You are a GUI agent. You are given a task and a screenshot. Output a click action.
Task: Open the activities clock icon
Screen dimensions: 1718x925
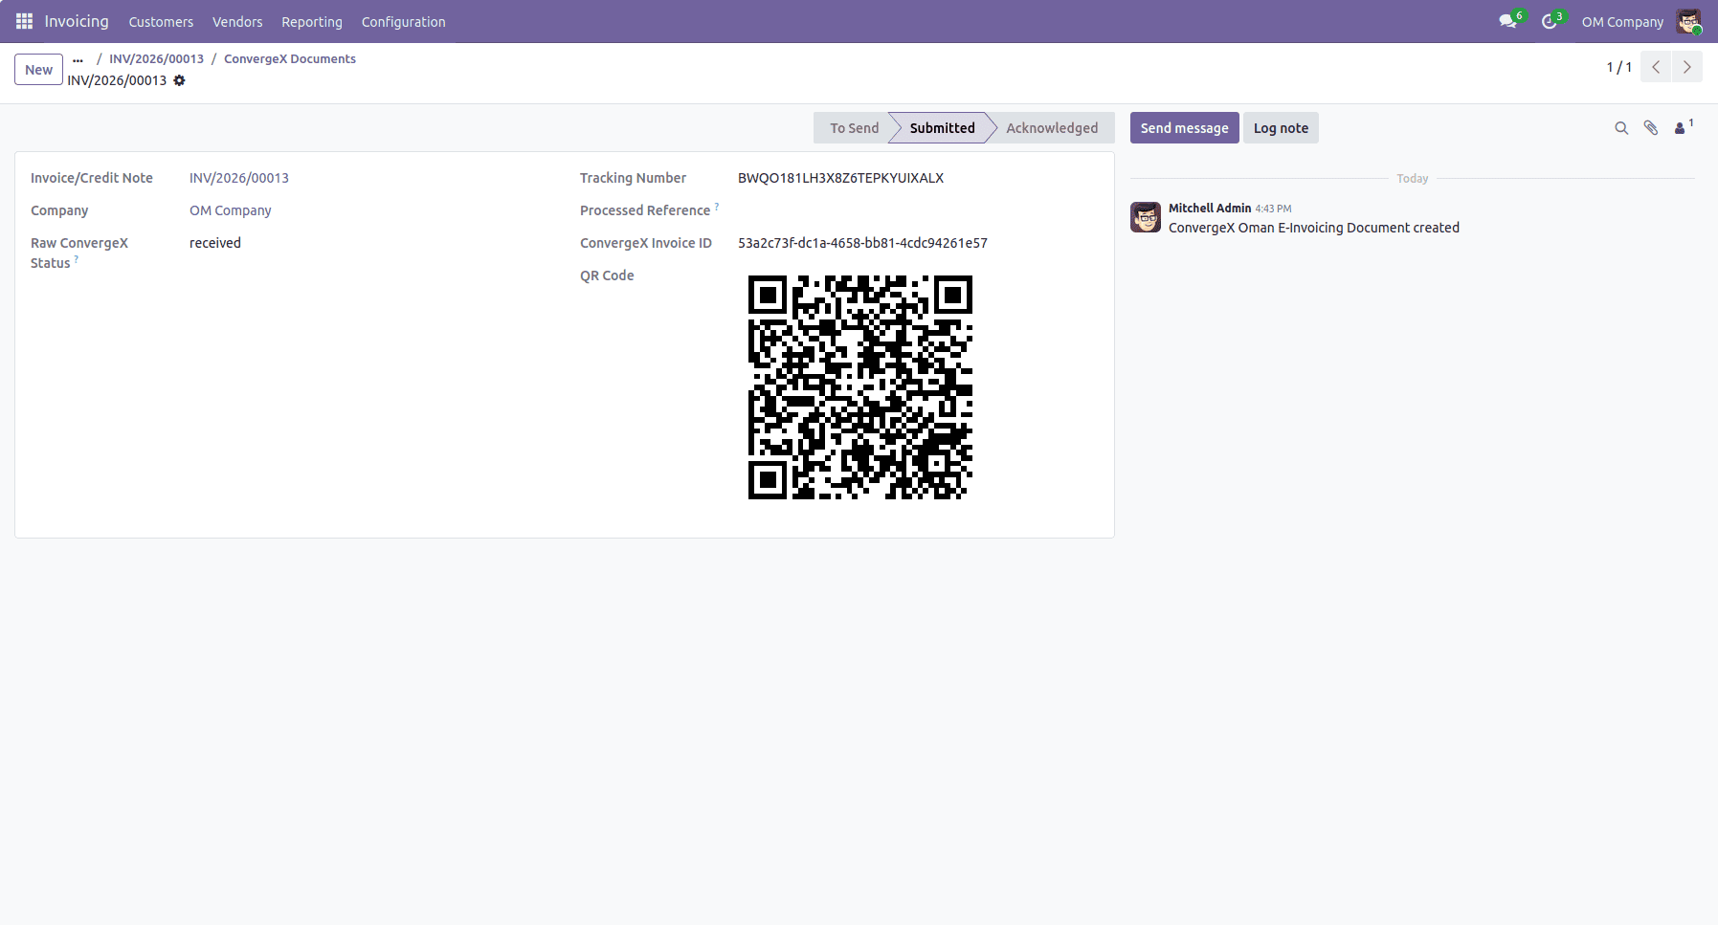click(x=1550, y=21)
